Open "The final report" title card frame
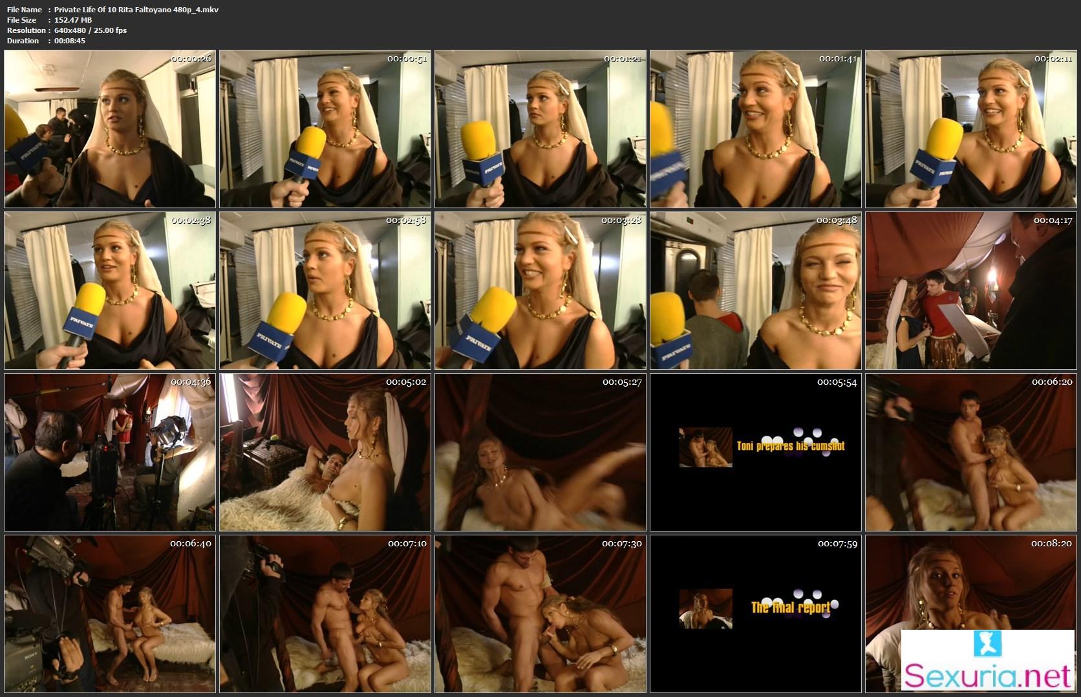 pyautogui.click(x=756, y=614)
